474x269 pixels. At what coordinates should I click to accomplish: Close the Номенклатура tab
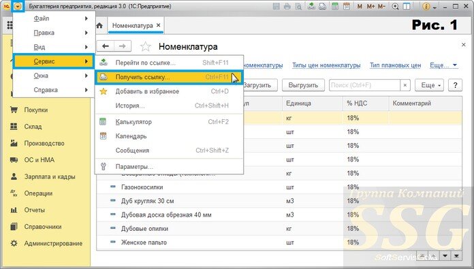(x=159, y=25)
